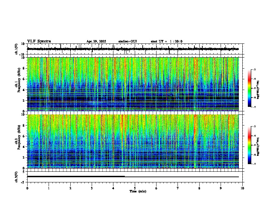Click the "-5" tick on ch.3(V) axis
This screenshot has height=211, width=273.
click(x=23, y=182)
